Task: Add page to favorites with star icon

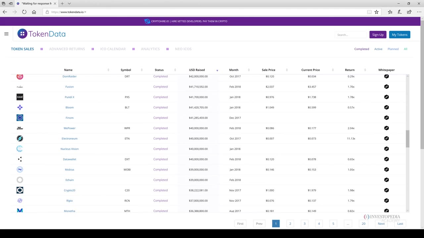Action: [376, 12]
